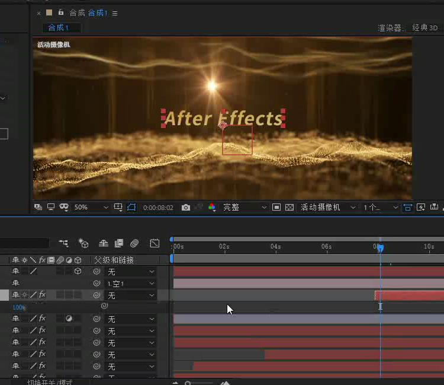The height and width of the screenshot is (385, 444).
Task: Click the 经典3D renderer button
Action: coord(424,28)
